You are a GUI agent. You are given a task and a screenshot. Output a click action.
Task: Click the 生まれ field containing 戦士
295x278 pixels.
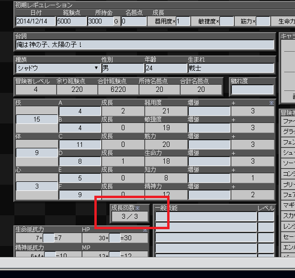tap(230, 68)
